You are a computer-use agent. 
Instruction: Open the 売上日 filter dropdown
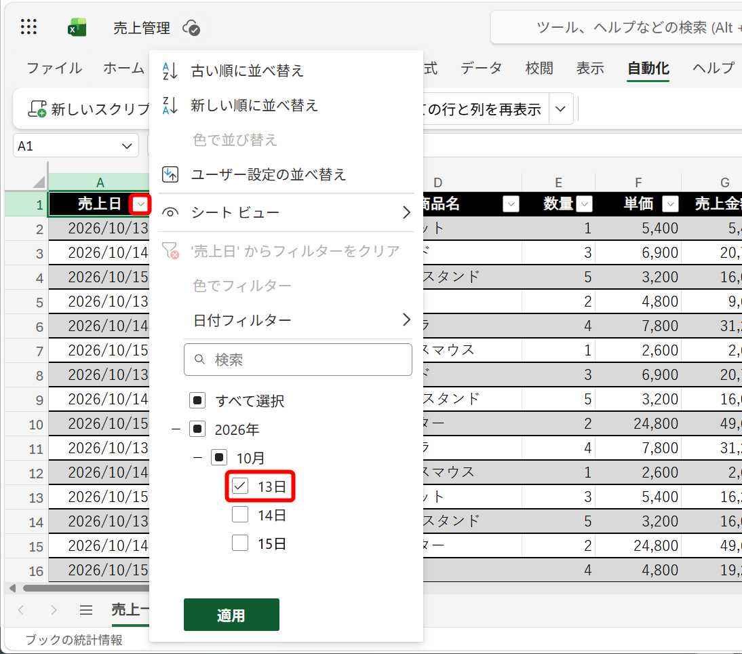tap(140, 204)
